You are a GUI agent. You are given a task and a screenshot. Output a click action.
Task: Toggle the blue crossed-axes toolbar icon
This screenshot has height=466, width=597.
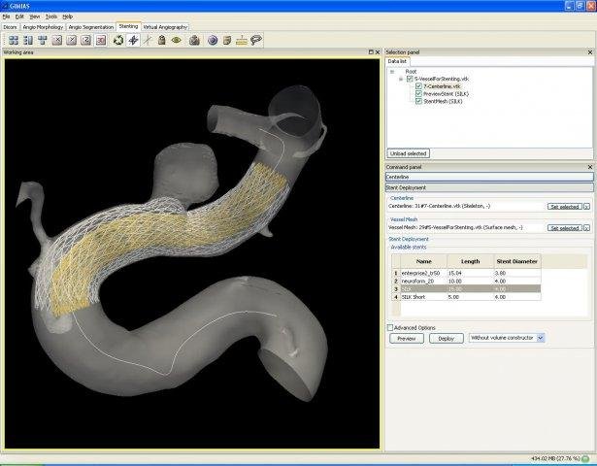click(x=133, y=40)
